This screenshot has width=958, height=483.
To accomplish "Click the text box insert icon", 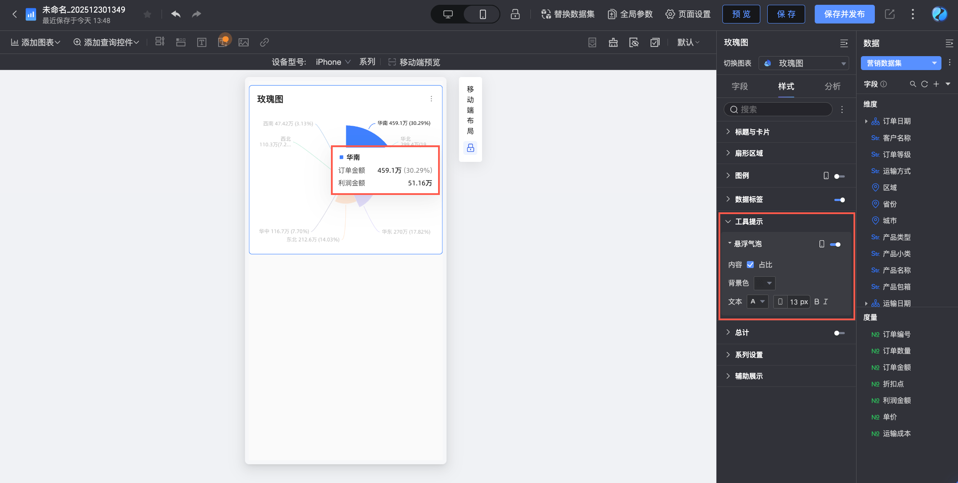I will tap(202, 42).
